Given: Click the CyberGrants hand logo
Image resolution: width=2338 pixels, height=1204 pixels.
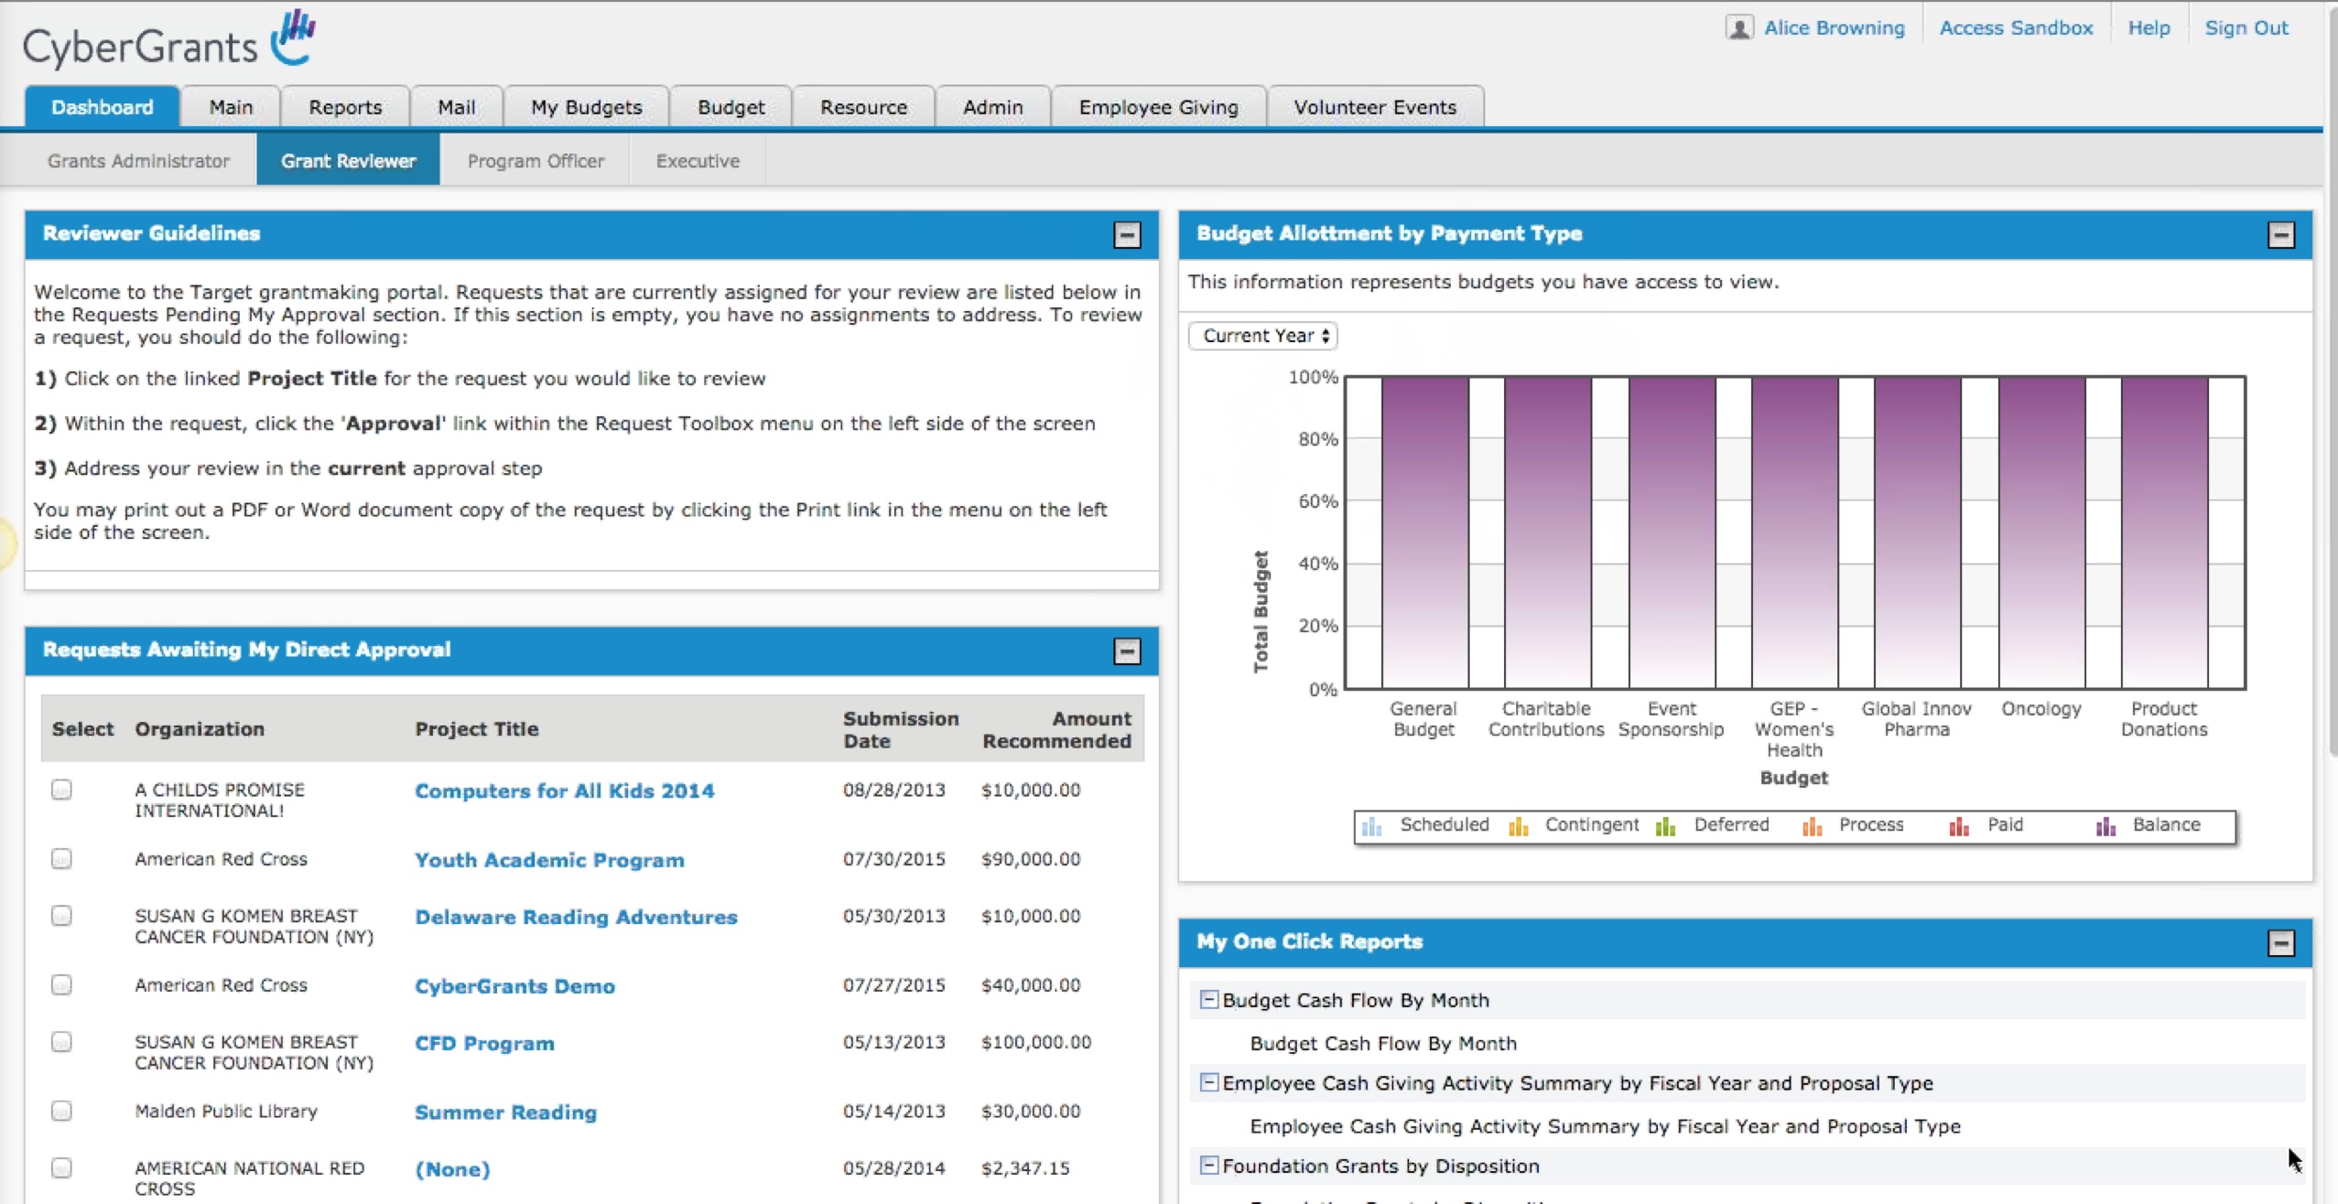Looking at the screenshot, I should [x=293, y=37].
